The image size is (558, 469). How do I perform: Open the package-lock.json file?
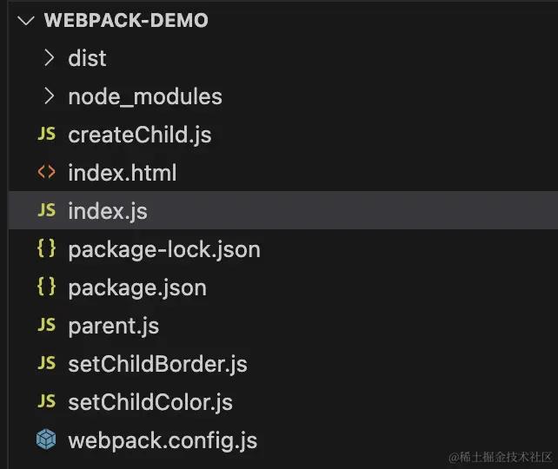tap(164, 250)
